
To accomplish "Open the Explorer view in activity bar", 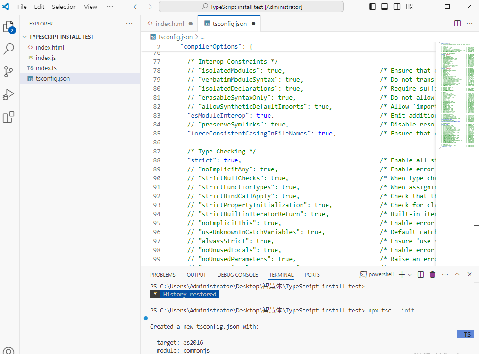I will [9, 27].
